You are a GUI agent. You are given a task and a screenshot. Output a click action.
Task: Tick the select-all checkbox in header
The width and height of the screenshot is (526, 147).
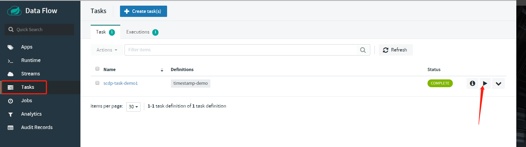pyautogui.click(x=97, y=69)
